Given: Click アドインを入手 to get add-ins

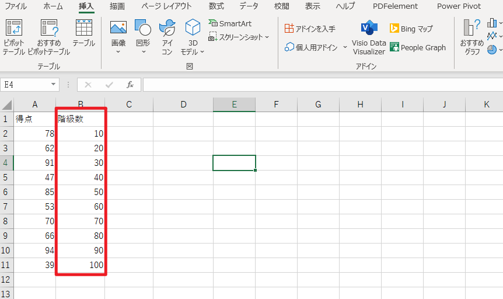Looking at the screenshot, I should pos(310,29).
